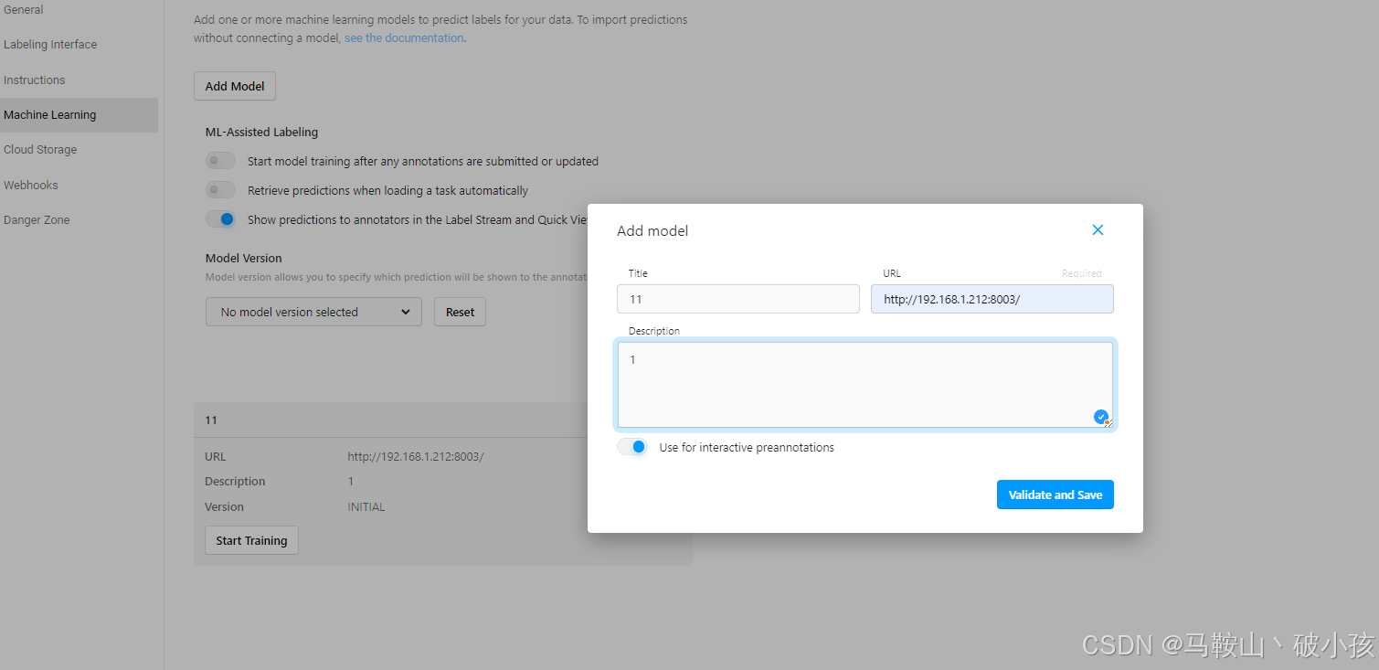1379x670 pixels.
Task: Expand the Machine Learning sidebar section
Action: coord(49,114)
